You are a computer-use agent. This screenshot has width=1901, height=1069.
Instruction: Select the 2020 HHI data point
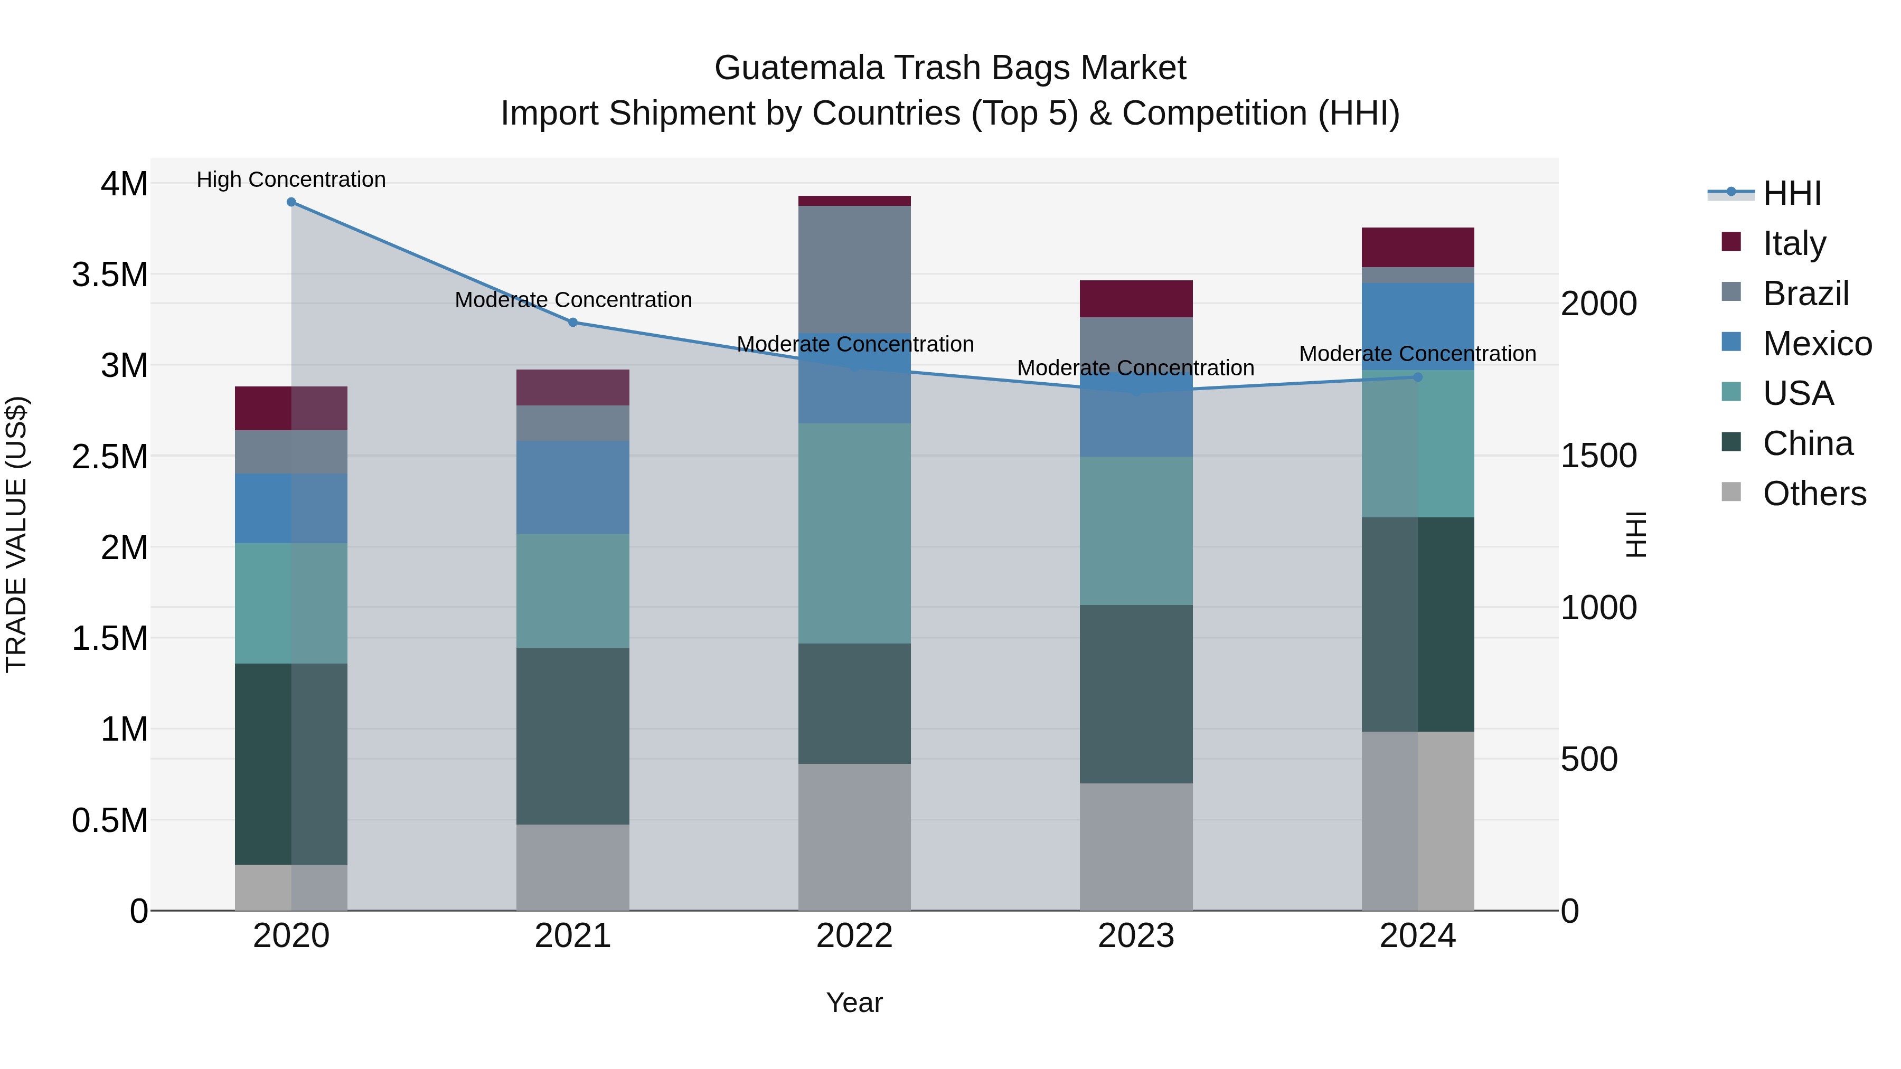[x=291, y=202]
